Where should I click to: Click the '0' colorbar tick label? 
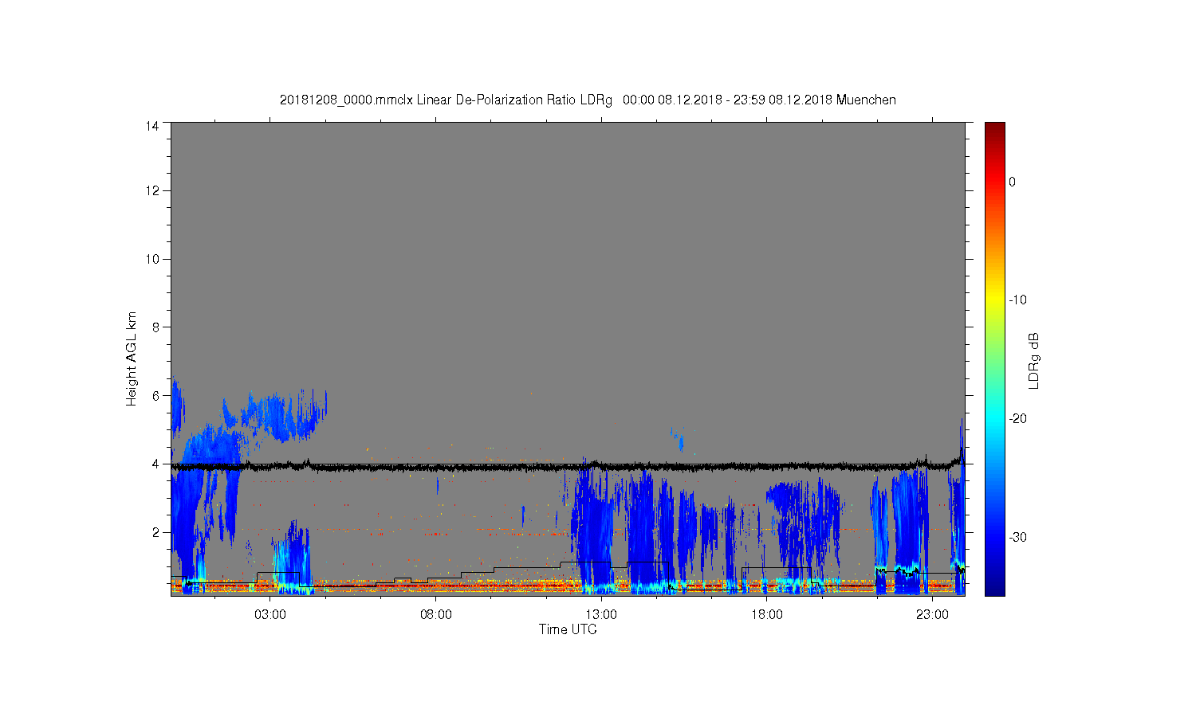pos(1013,182)
